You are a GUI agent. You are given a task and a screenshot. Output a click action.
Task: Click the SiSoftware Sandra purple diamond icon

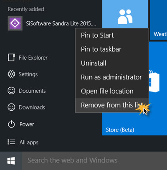coord(15,23)
